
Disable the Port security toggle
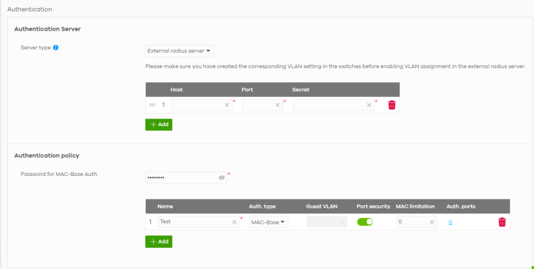tap(364, 222)
